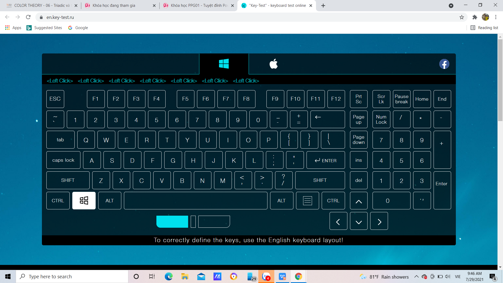Screen dimensions: 503x283
Task: Click the numpad Enter key
Action: [x=442, y=190]
